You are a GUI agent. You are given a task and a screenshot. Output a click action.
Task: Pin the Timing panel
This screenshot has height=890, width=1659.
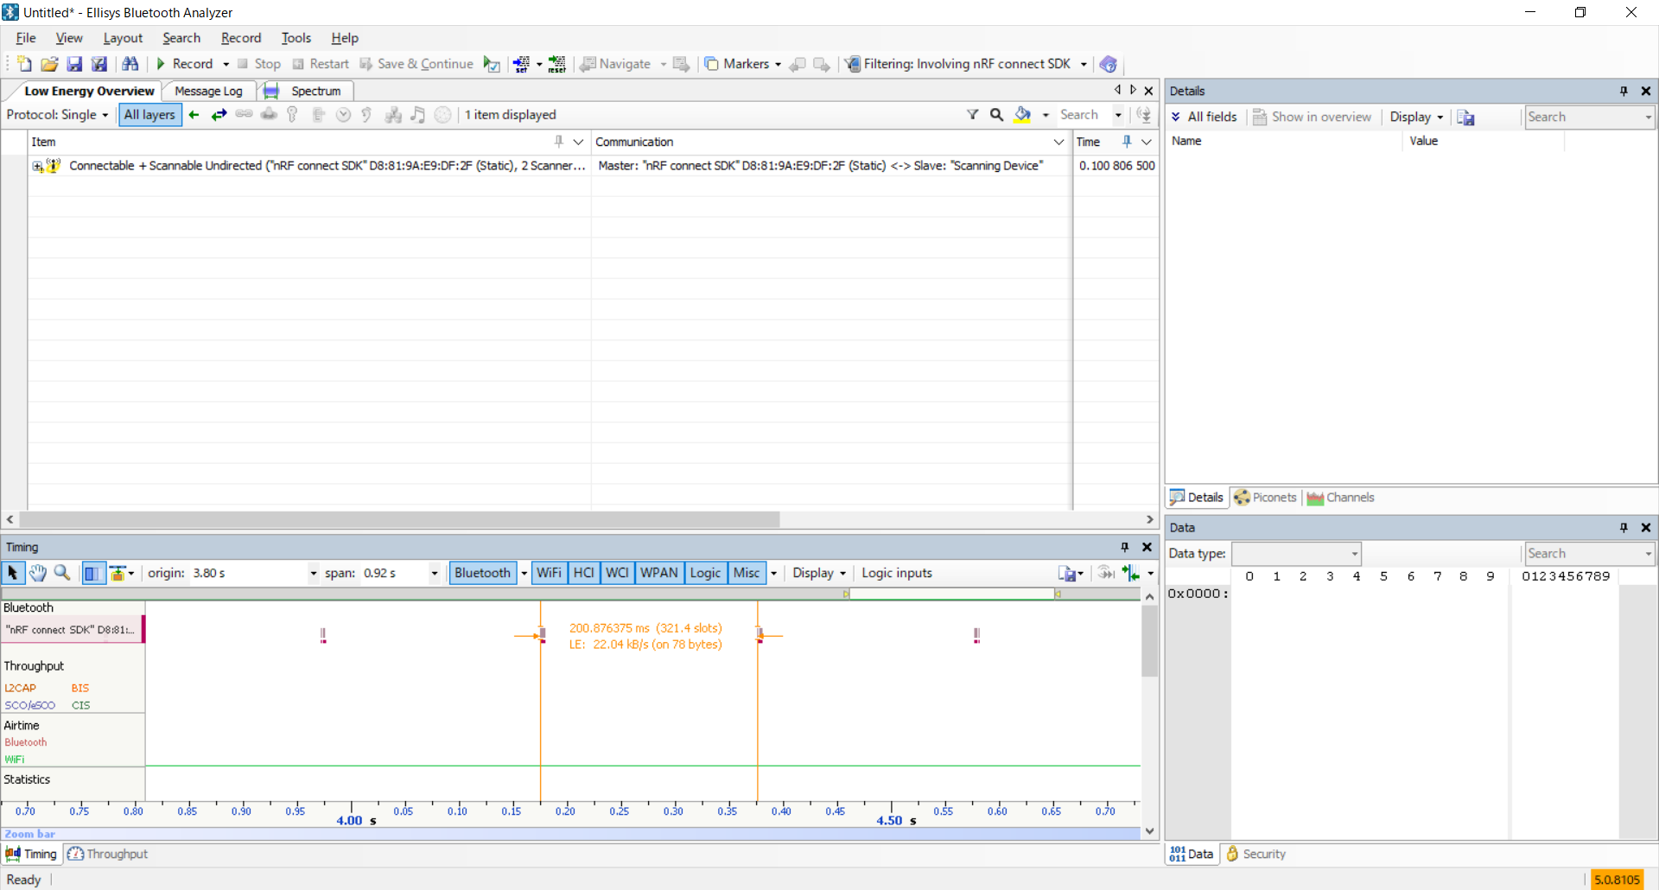point(1124,547)
